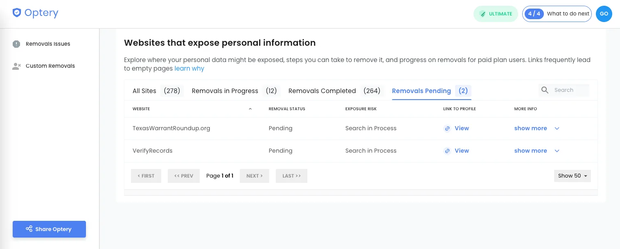Toggle the WEBSITE column sort arrow
The image size is (620, 249).
[250, 109]
